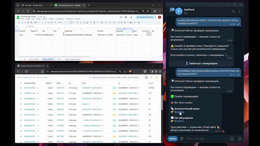
Task: Click the search icon in Sheets toolbar
Action: [x=19, y=22]
